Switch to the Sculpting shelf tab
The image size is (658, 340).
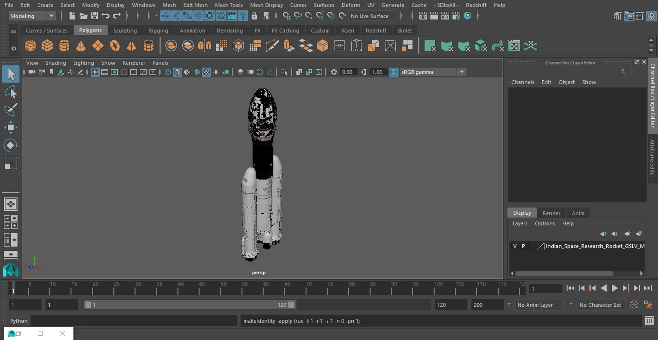click(x=125, y=30)
